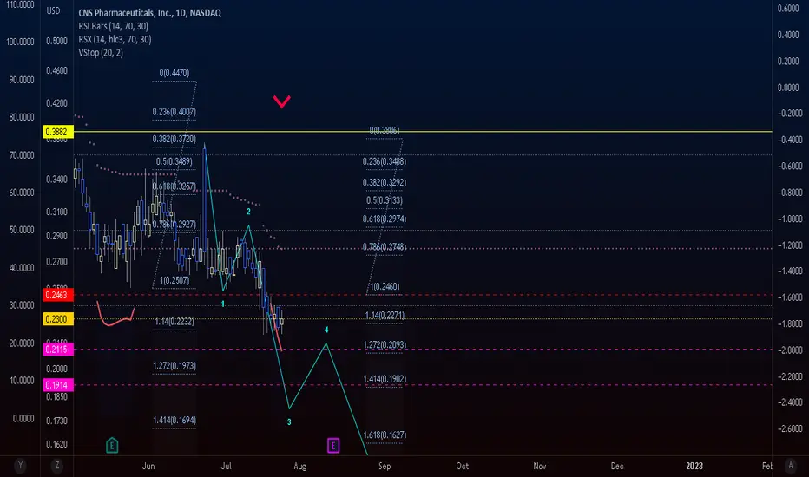Click 0.3400 on the inner price scale
This screenshot has width=809, height=477.
point(56,179)
